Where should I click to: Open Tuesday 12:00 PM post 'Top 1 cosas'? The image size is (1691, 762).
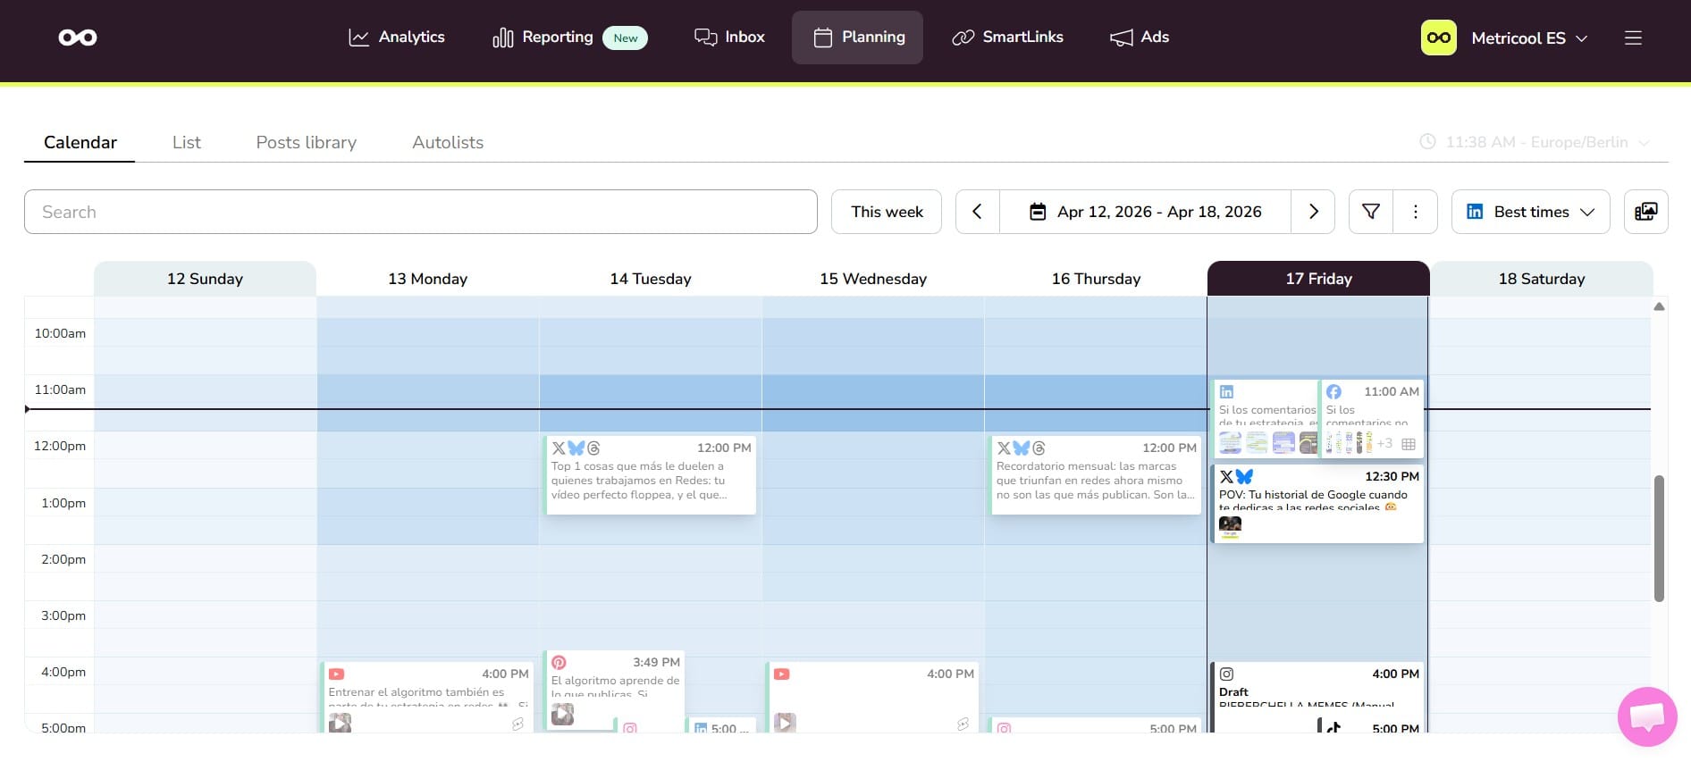[x=651, y=474]
